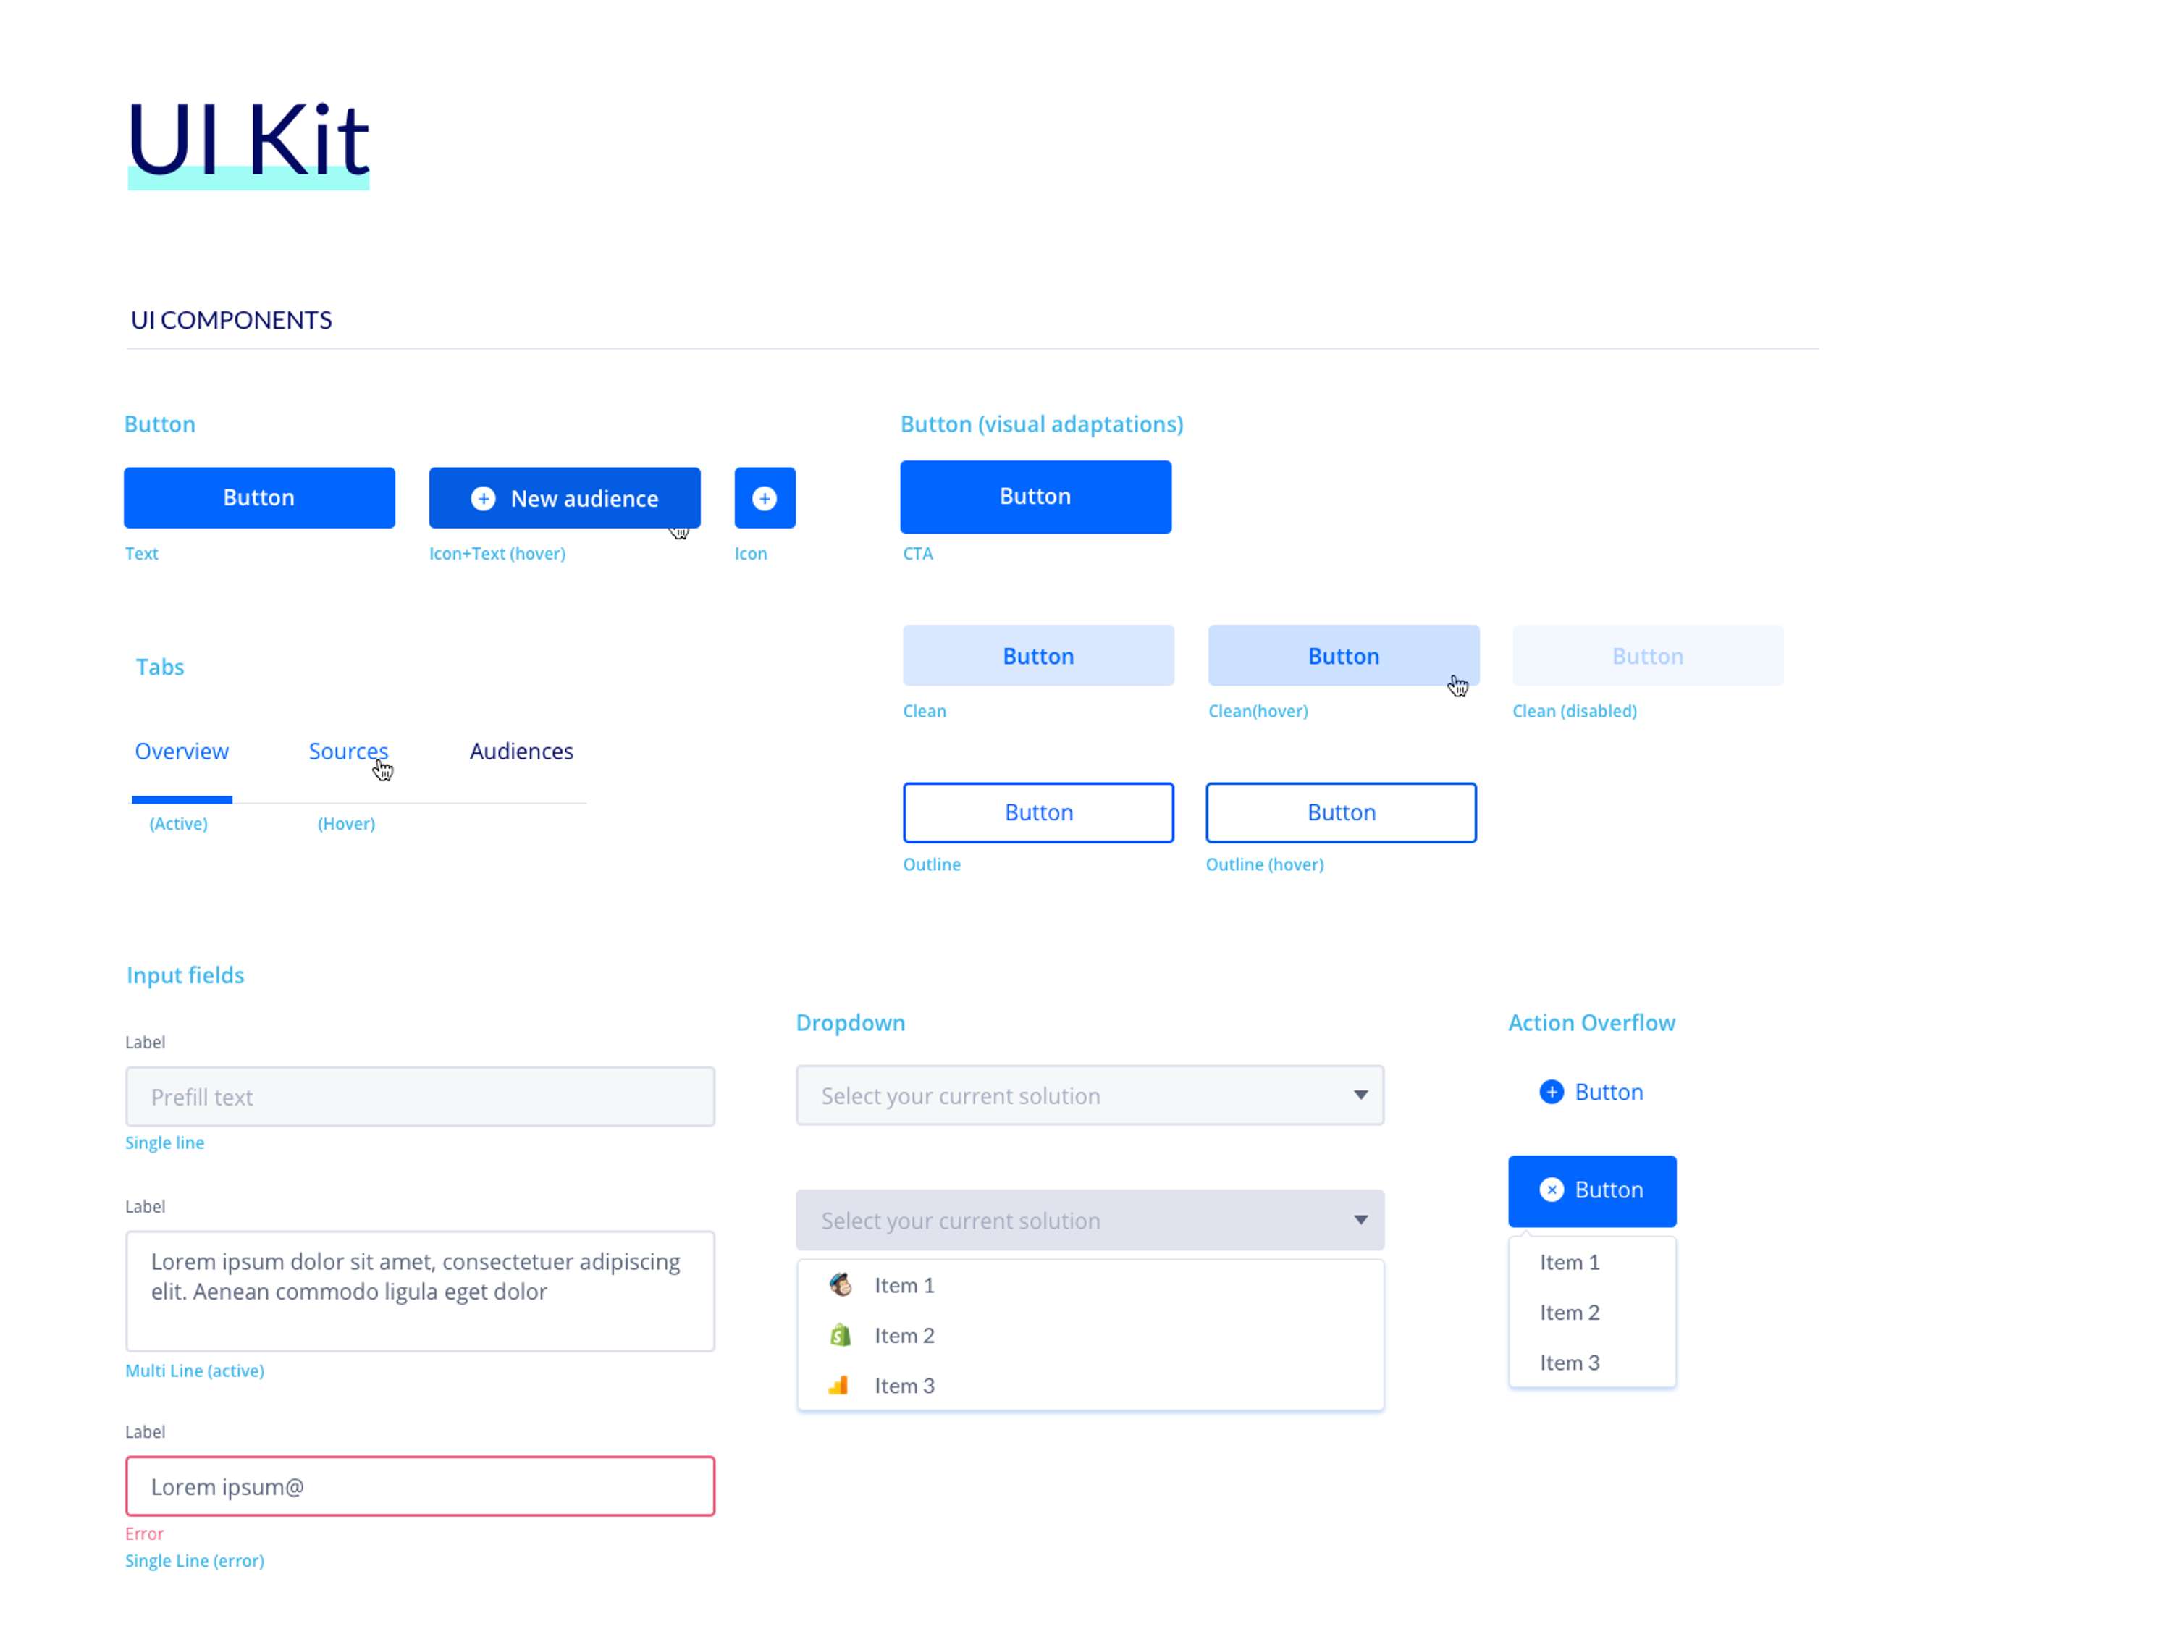Image resolution: width=2172 pixels, height=1629 pixels.
Task: Click the red Error message text
Action: pos(144,1533)
